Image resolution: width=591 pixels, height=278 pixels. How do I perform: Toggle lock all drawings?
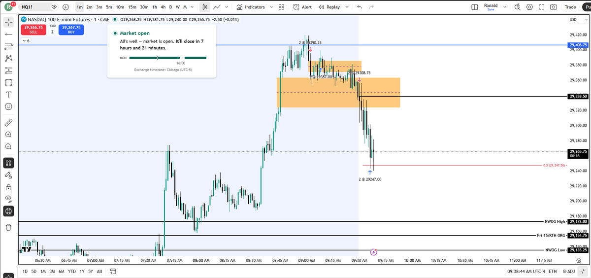(x=8, y=187)
